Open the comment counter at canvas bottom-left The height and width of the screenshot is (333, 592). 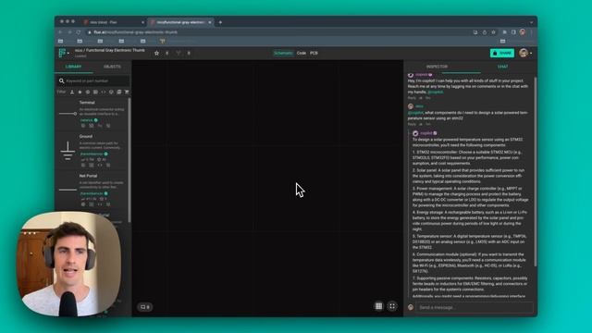pyautogui.click(x=145, y=307)
